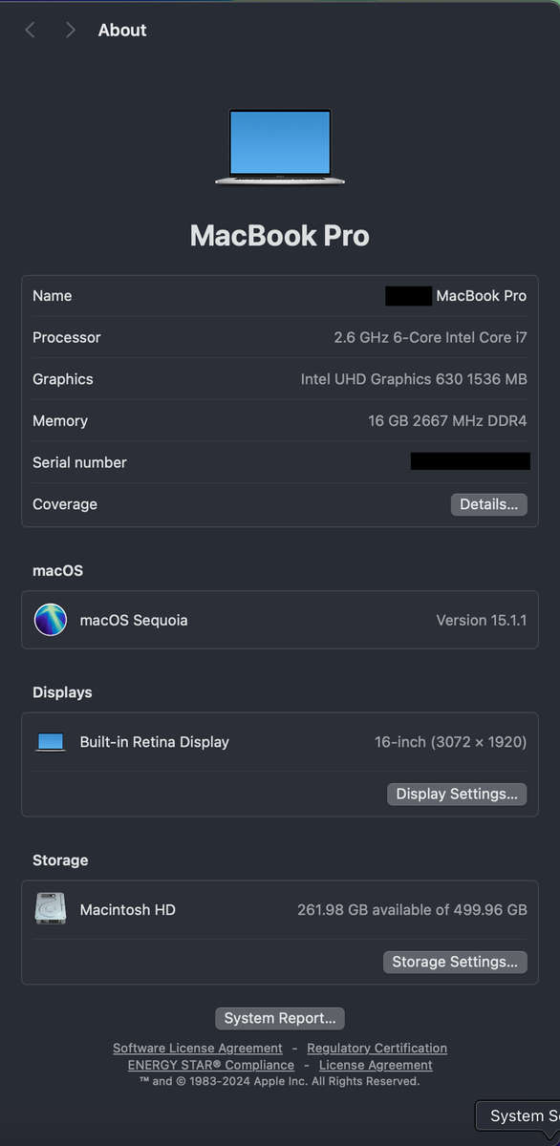Click the Macintosh HD drive icon
This screenshot has height=1146, width=560.
coord(50,908)
